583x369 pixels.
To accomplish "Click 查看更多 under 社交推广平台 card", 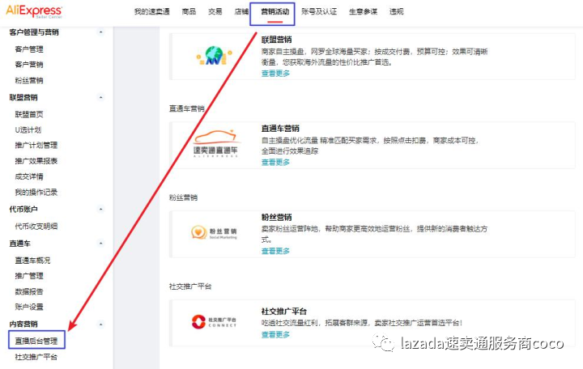I will (275, 334).
